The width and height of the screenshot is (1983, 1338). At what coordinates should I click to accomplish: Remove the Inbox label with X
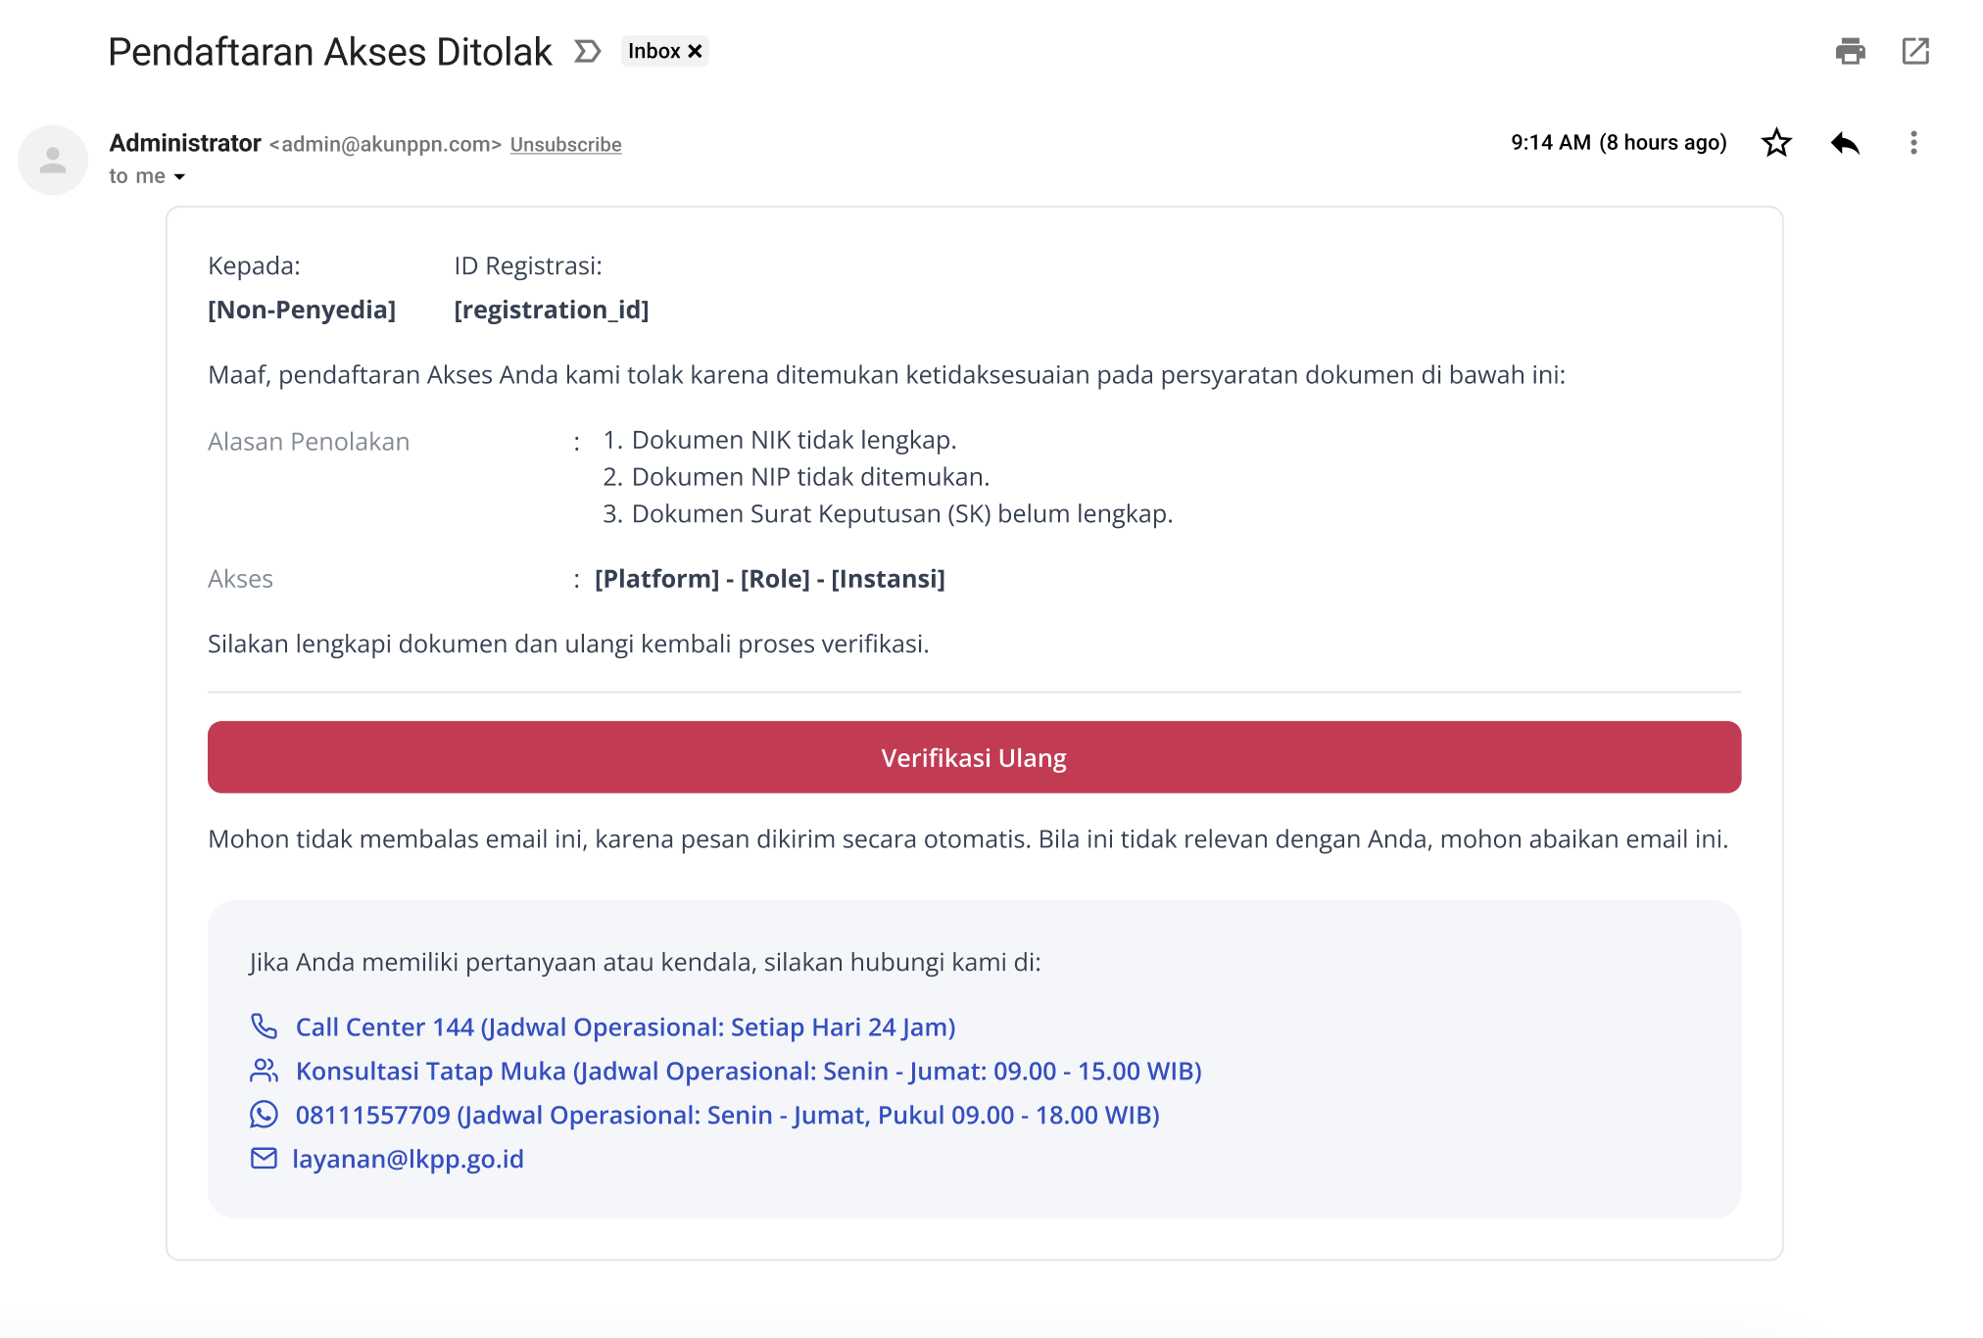click(696, 51)
